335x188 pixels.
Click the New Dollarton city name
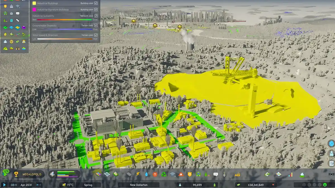[139, 185]
